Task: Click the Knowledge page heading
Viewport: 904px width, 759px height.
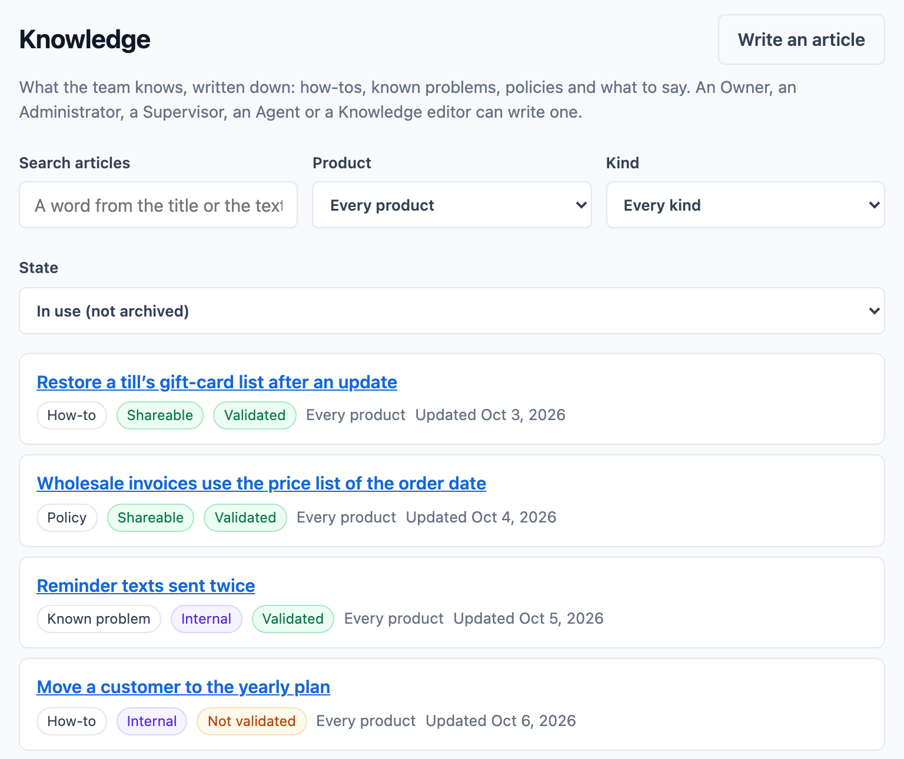Action: (x=85, y=39)
